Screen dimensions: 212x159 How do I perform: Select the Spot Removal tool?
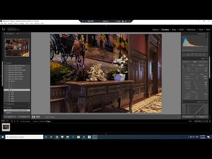[x=188, y=55]
